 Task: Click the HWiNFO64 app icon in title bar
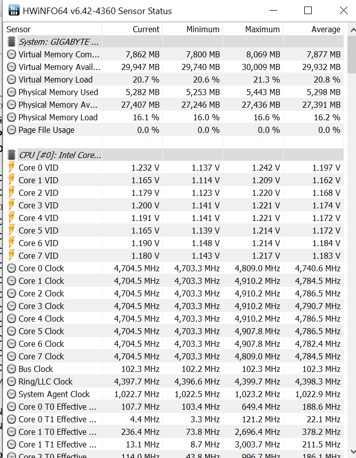tap(15, 11)
